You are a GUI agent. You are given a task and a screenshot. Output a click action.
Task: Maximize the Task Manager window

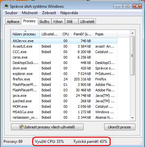click(x=127, y=6)
